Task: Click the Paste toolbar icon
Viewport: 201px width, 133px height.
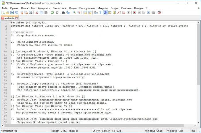Action: coord(46,12)
